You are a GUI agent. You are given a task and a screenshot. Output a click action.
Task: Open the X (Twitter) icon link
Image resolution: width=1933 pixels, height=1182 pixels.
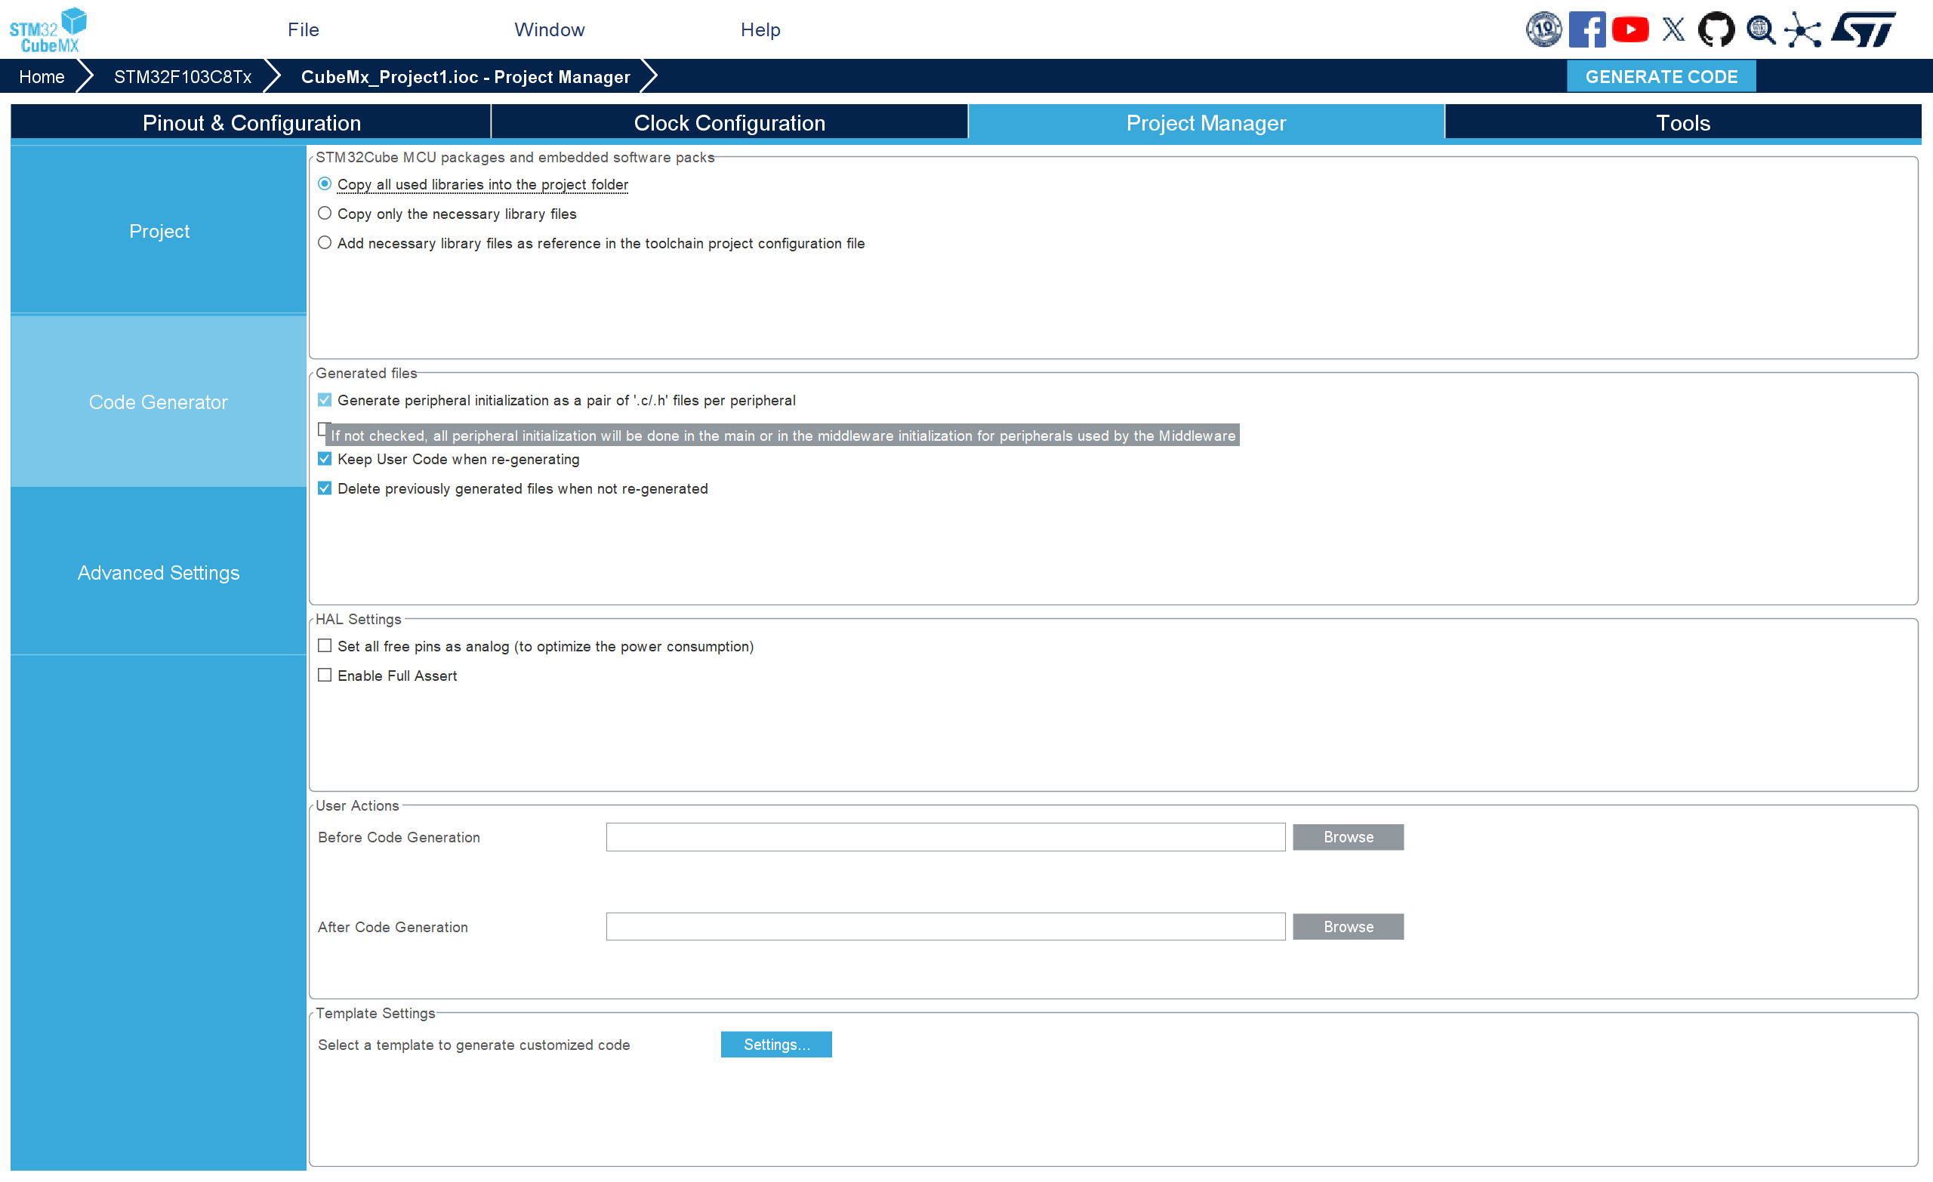pyautogui.click(x=1673, y=29)
